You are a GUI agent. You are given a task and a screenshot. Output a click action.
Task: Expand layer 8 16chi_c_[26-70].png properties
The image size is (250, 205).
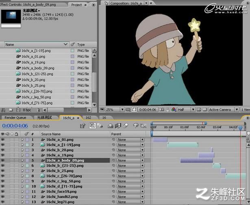tap(22, 176)
